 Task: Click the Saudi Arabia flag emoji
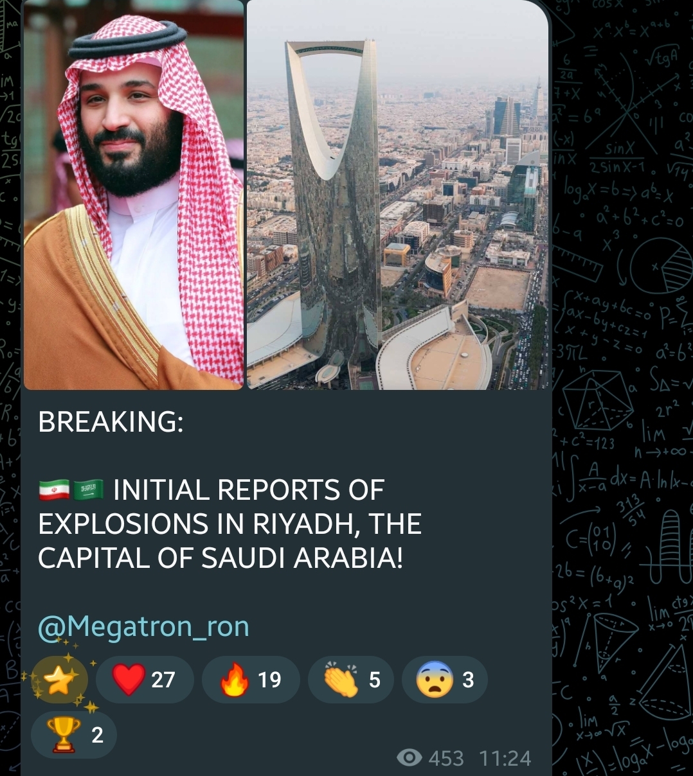89,490
